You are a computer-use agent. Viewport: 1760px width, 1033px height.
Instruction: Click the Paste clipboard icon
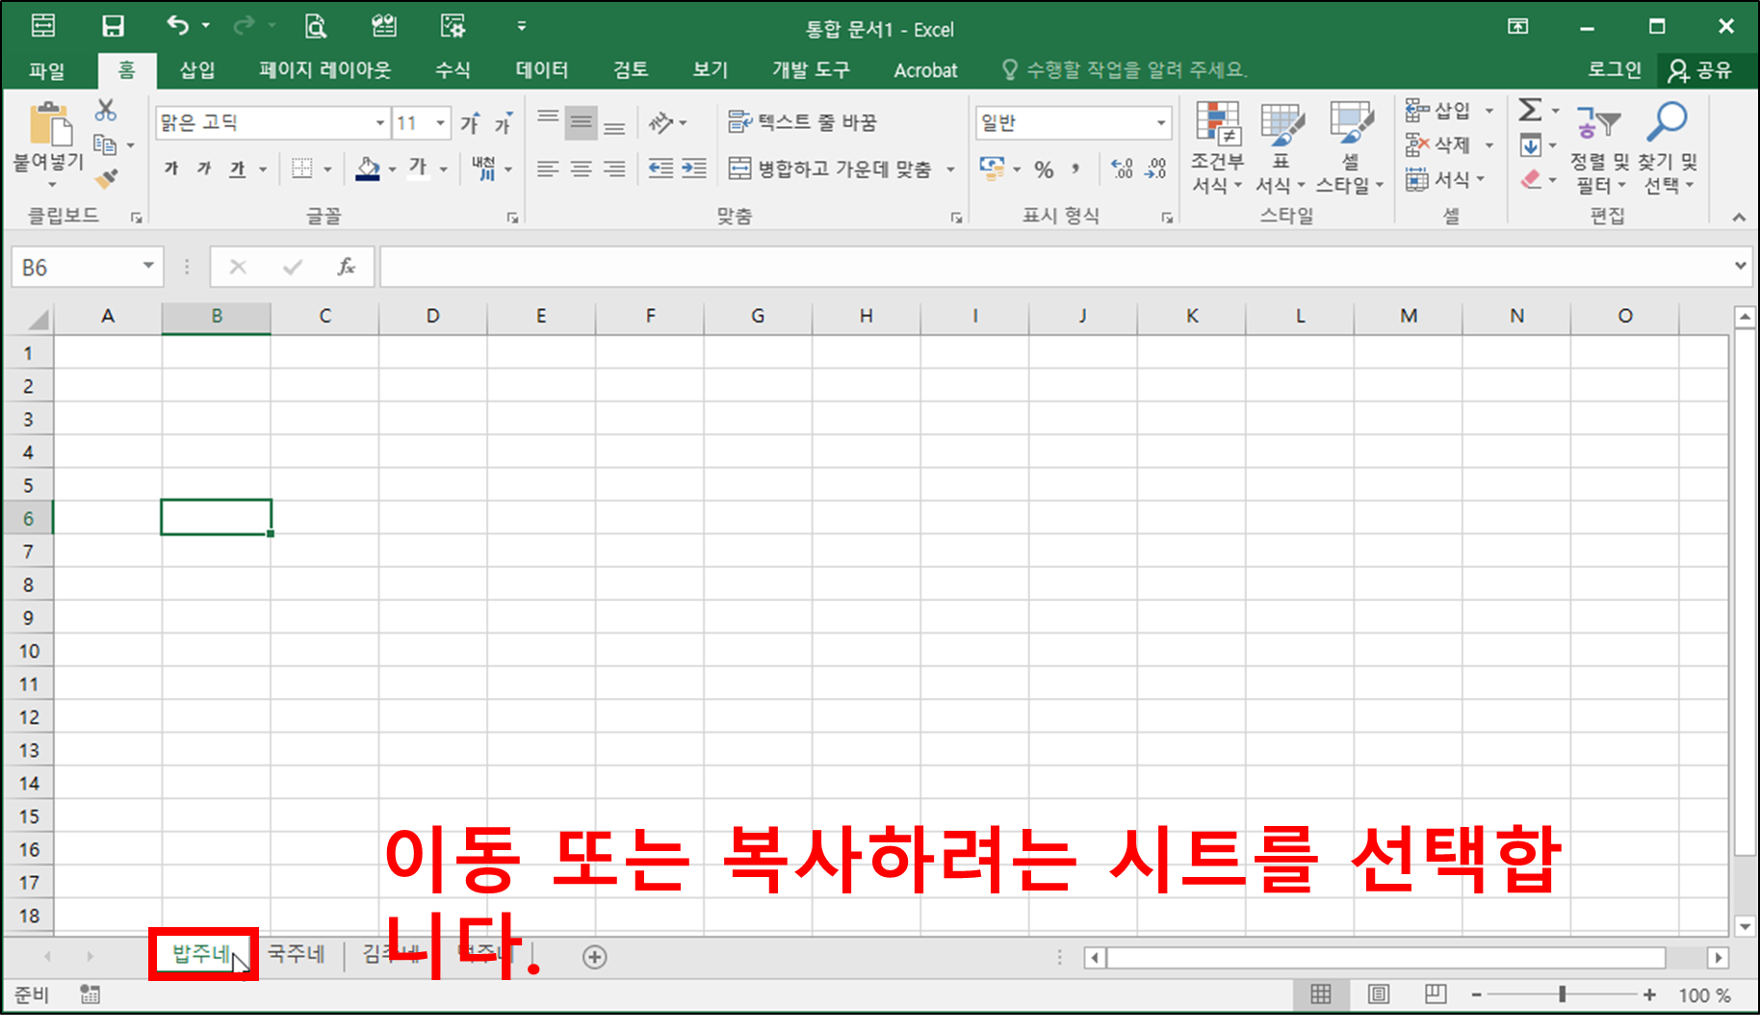click(49, 126)
